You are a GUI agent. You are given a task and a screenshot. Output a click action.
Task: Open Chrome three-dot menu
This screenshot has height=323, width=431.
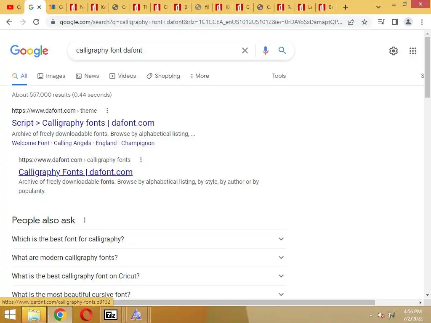click(422, 22)
